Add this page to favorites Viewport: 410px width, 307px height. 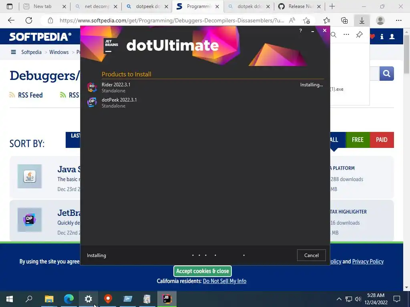(x=306, y=20)
